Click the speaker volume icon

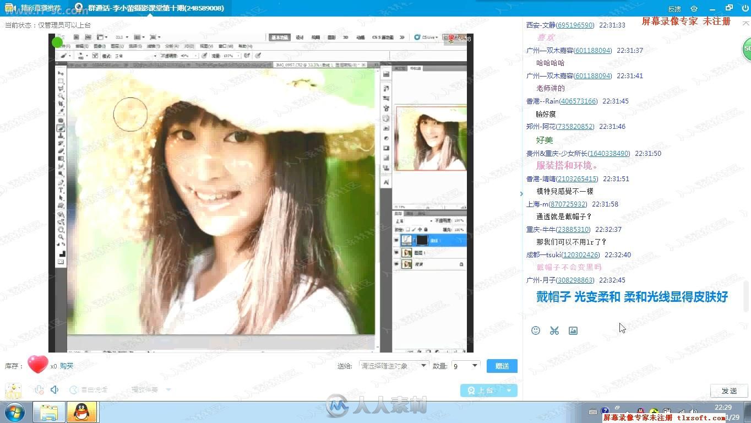click(55, 390)
